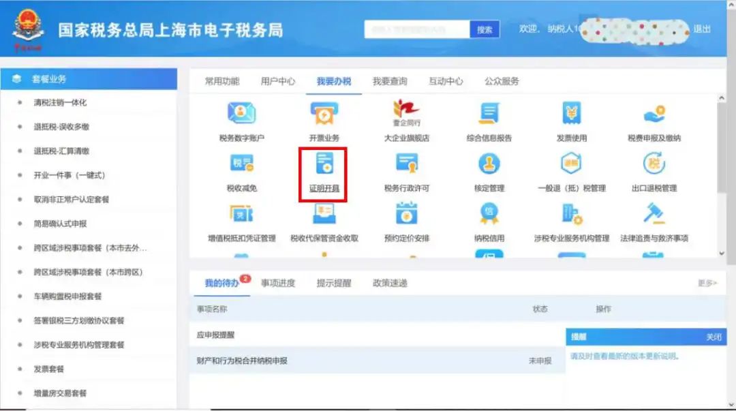The width and height of the screenshot is (736, 411).
Task: Open 开业一件事（一键式） in sidebar
Action: (x=70, y=175)
